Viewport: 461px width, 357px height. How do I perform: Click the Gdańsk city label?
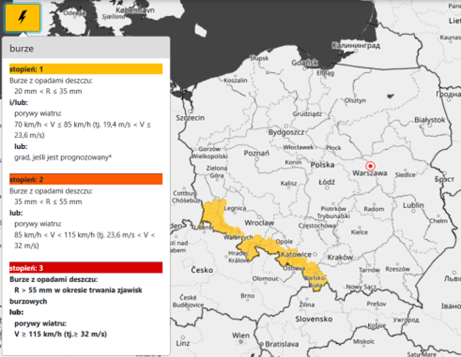point(305,62)
